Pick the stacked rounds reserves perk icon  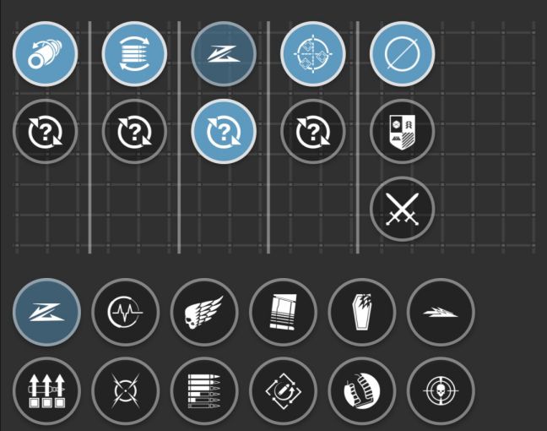click(204, 390)
